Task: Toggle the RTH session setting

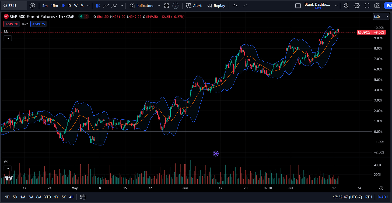Action: tap(369, 197)
